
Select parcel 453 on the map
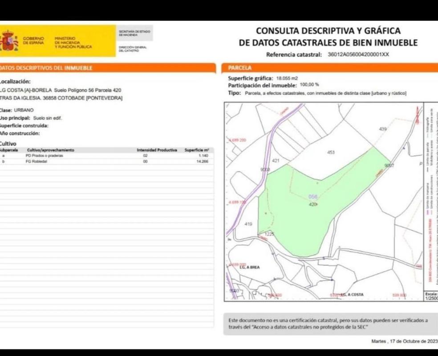(x=330, y=152)
